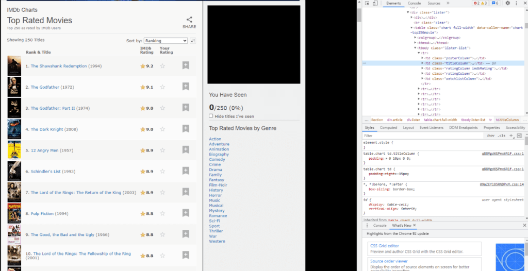Open the Console tab in DevTools

414,3
